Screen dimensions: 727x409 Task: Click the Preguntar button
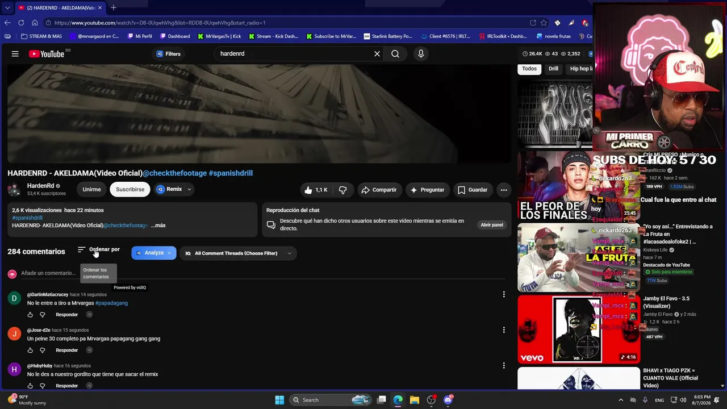(428, 190)
